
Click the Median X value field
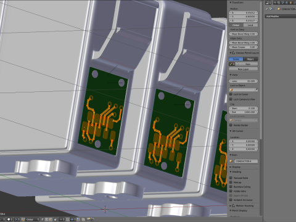coord(244,13)
